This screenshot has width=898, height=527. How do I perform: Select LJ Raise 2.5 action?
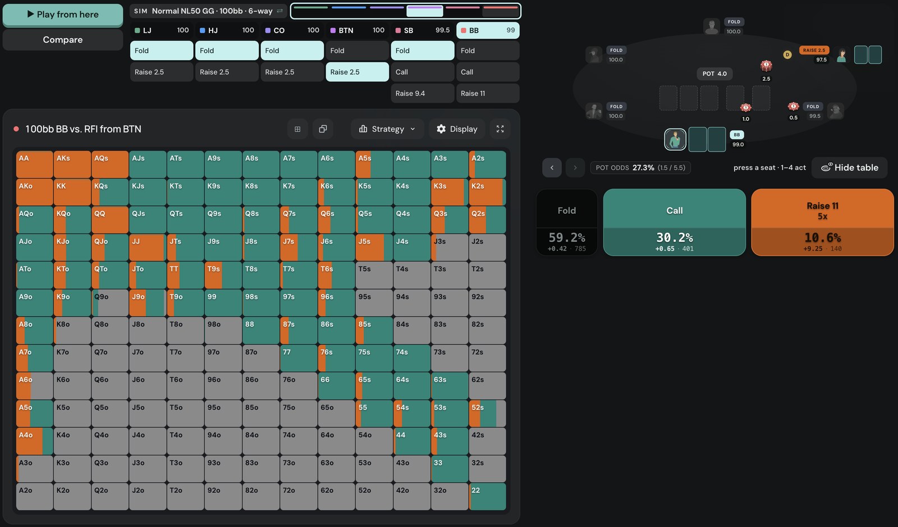click(x=162, y=72)
